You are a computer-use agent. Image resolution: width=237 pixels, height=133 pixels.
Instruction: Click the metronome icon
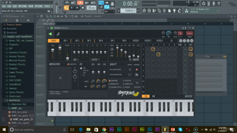[67, 3]
